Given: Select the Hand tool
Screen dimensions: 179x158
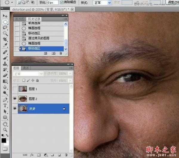Looking at the screenshot, I should tap(5, 124).
